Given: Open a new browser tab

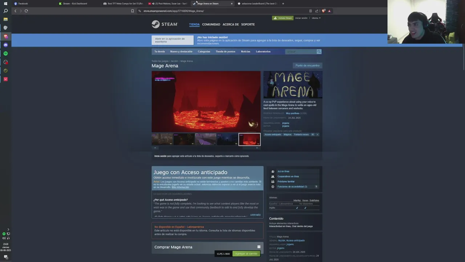Looking at the screenshot, I should point(283,4).
